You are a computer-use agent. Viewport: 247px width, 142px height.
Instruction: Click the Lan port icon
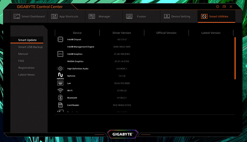pyautogui.click(x=60, y=83)
